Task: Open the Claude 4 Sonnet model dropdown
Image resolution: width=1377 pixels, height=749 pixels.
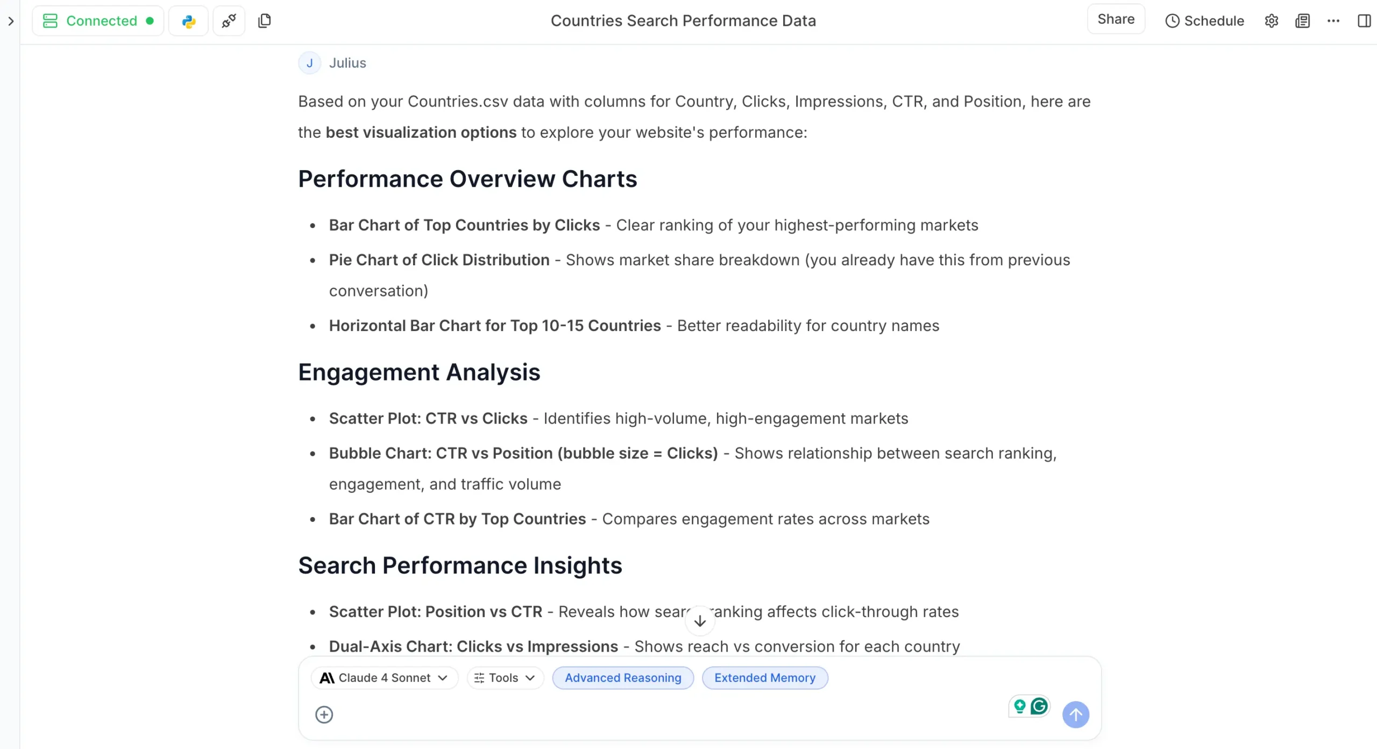Action: pos(384,678)
